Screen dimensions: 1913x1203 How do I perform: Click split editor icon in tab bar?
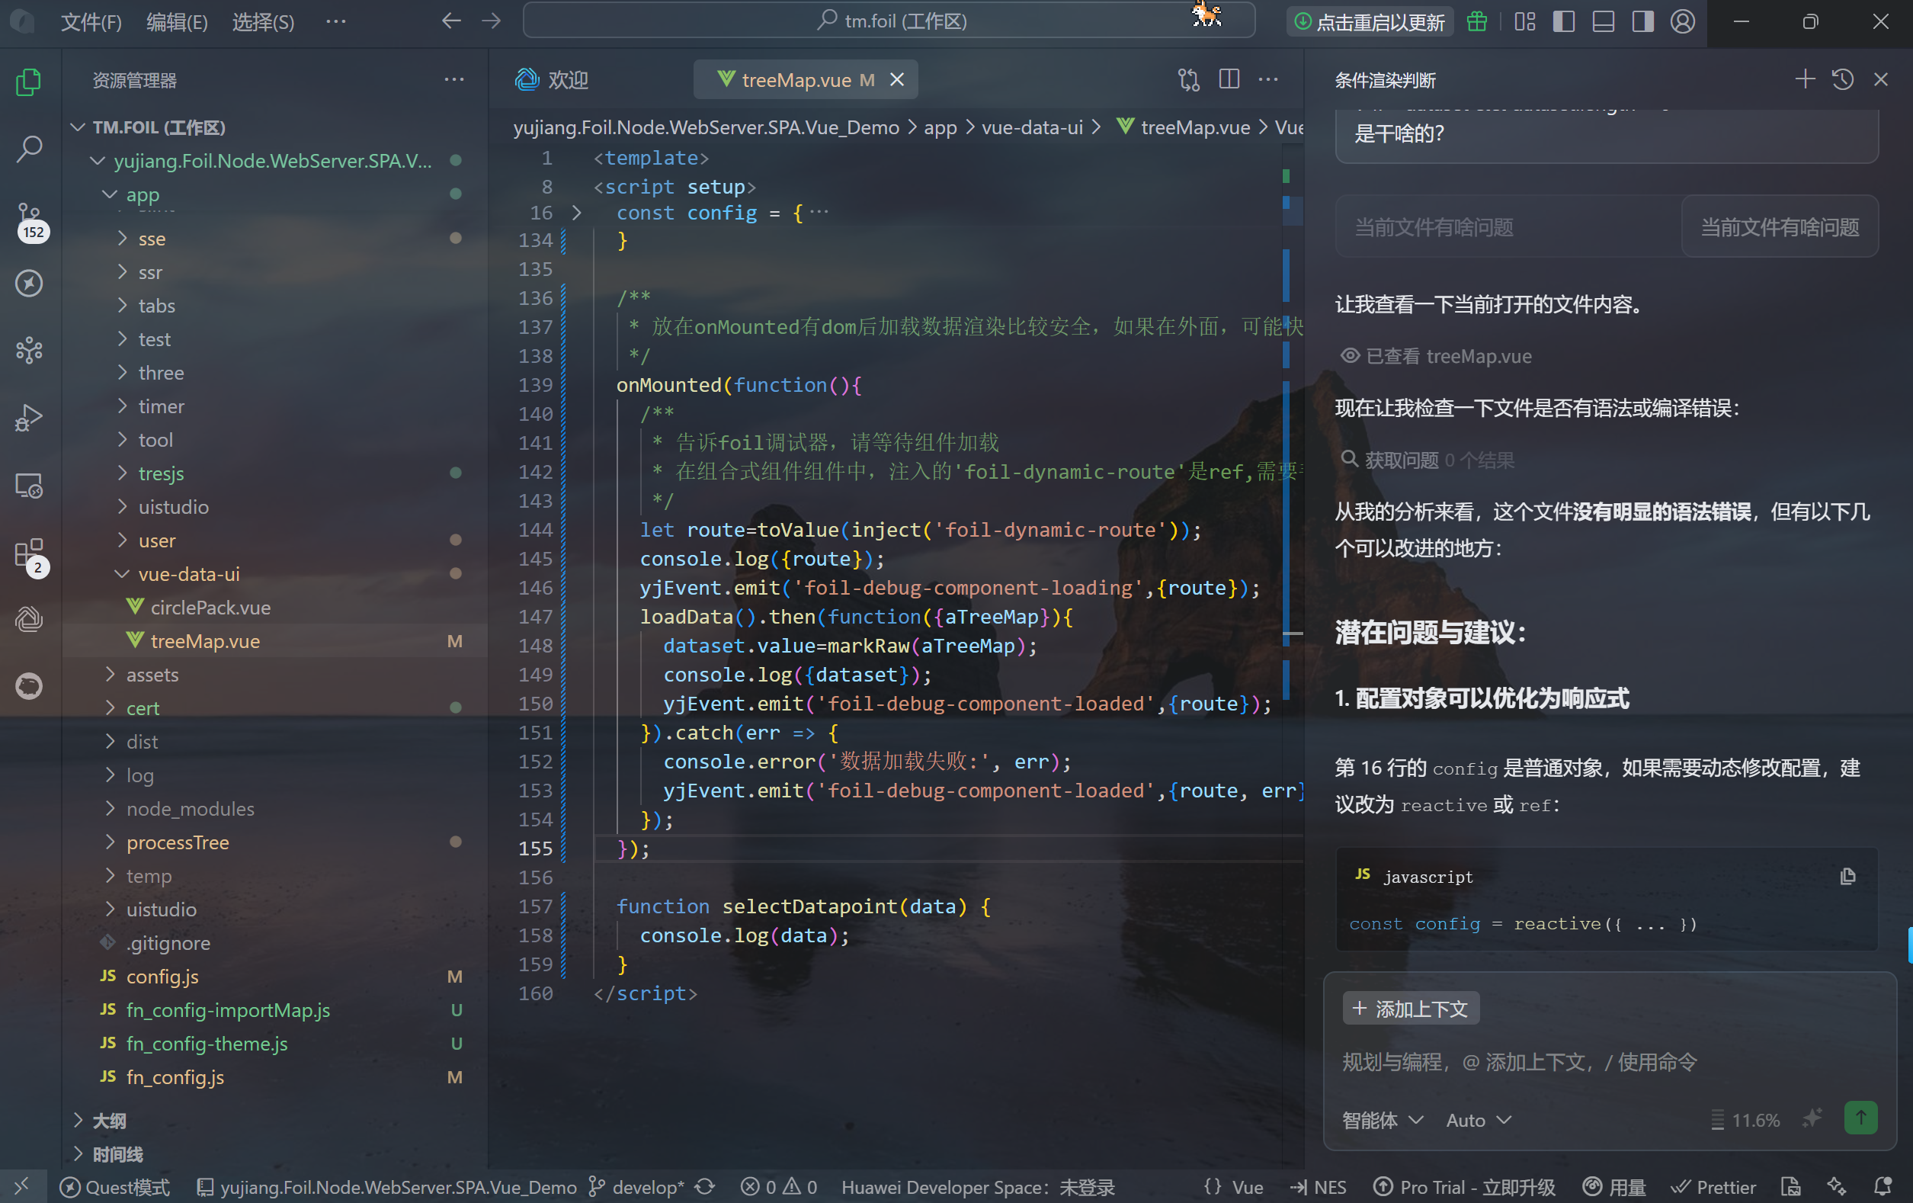pos(1228,79)
